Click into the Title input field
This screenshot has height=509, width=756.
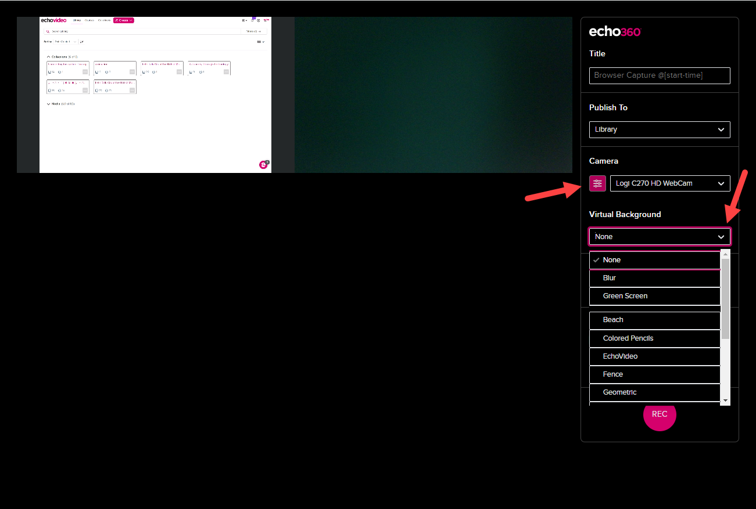660,75
